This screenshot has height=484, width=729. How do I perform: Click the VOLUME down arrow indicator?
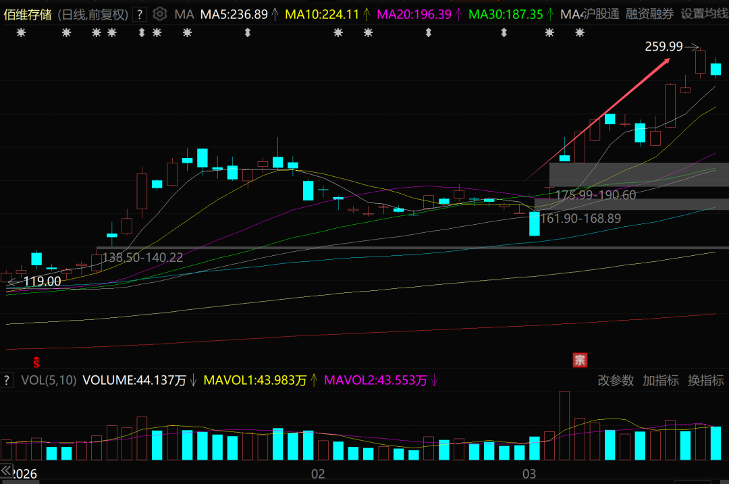pos(194,380)
